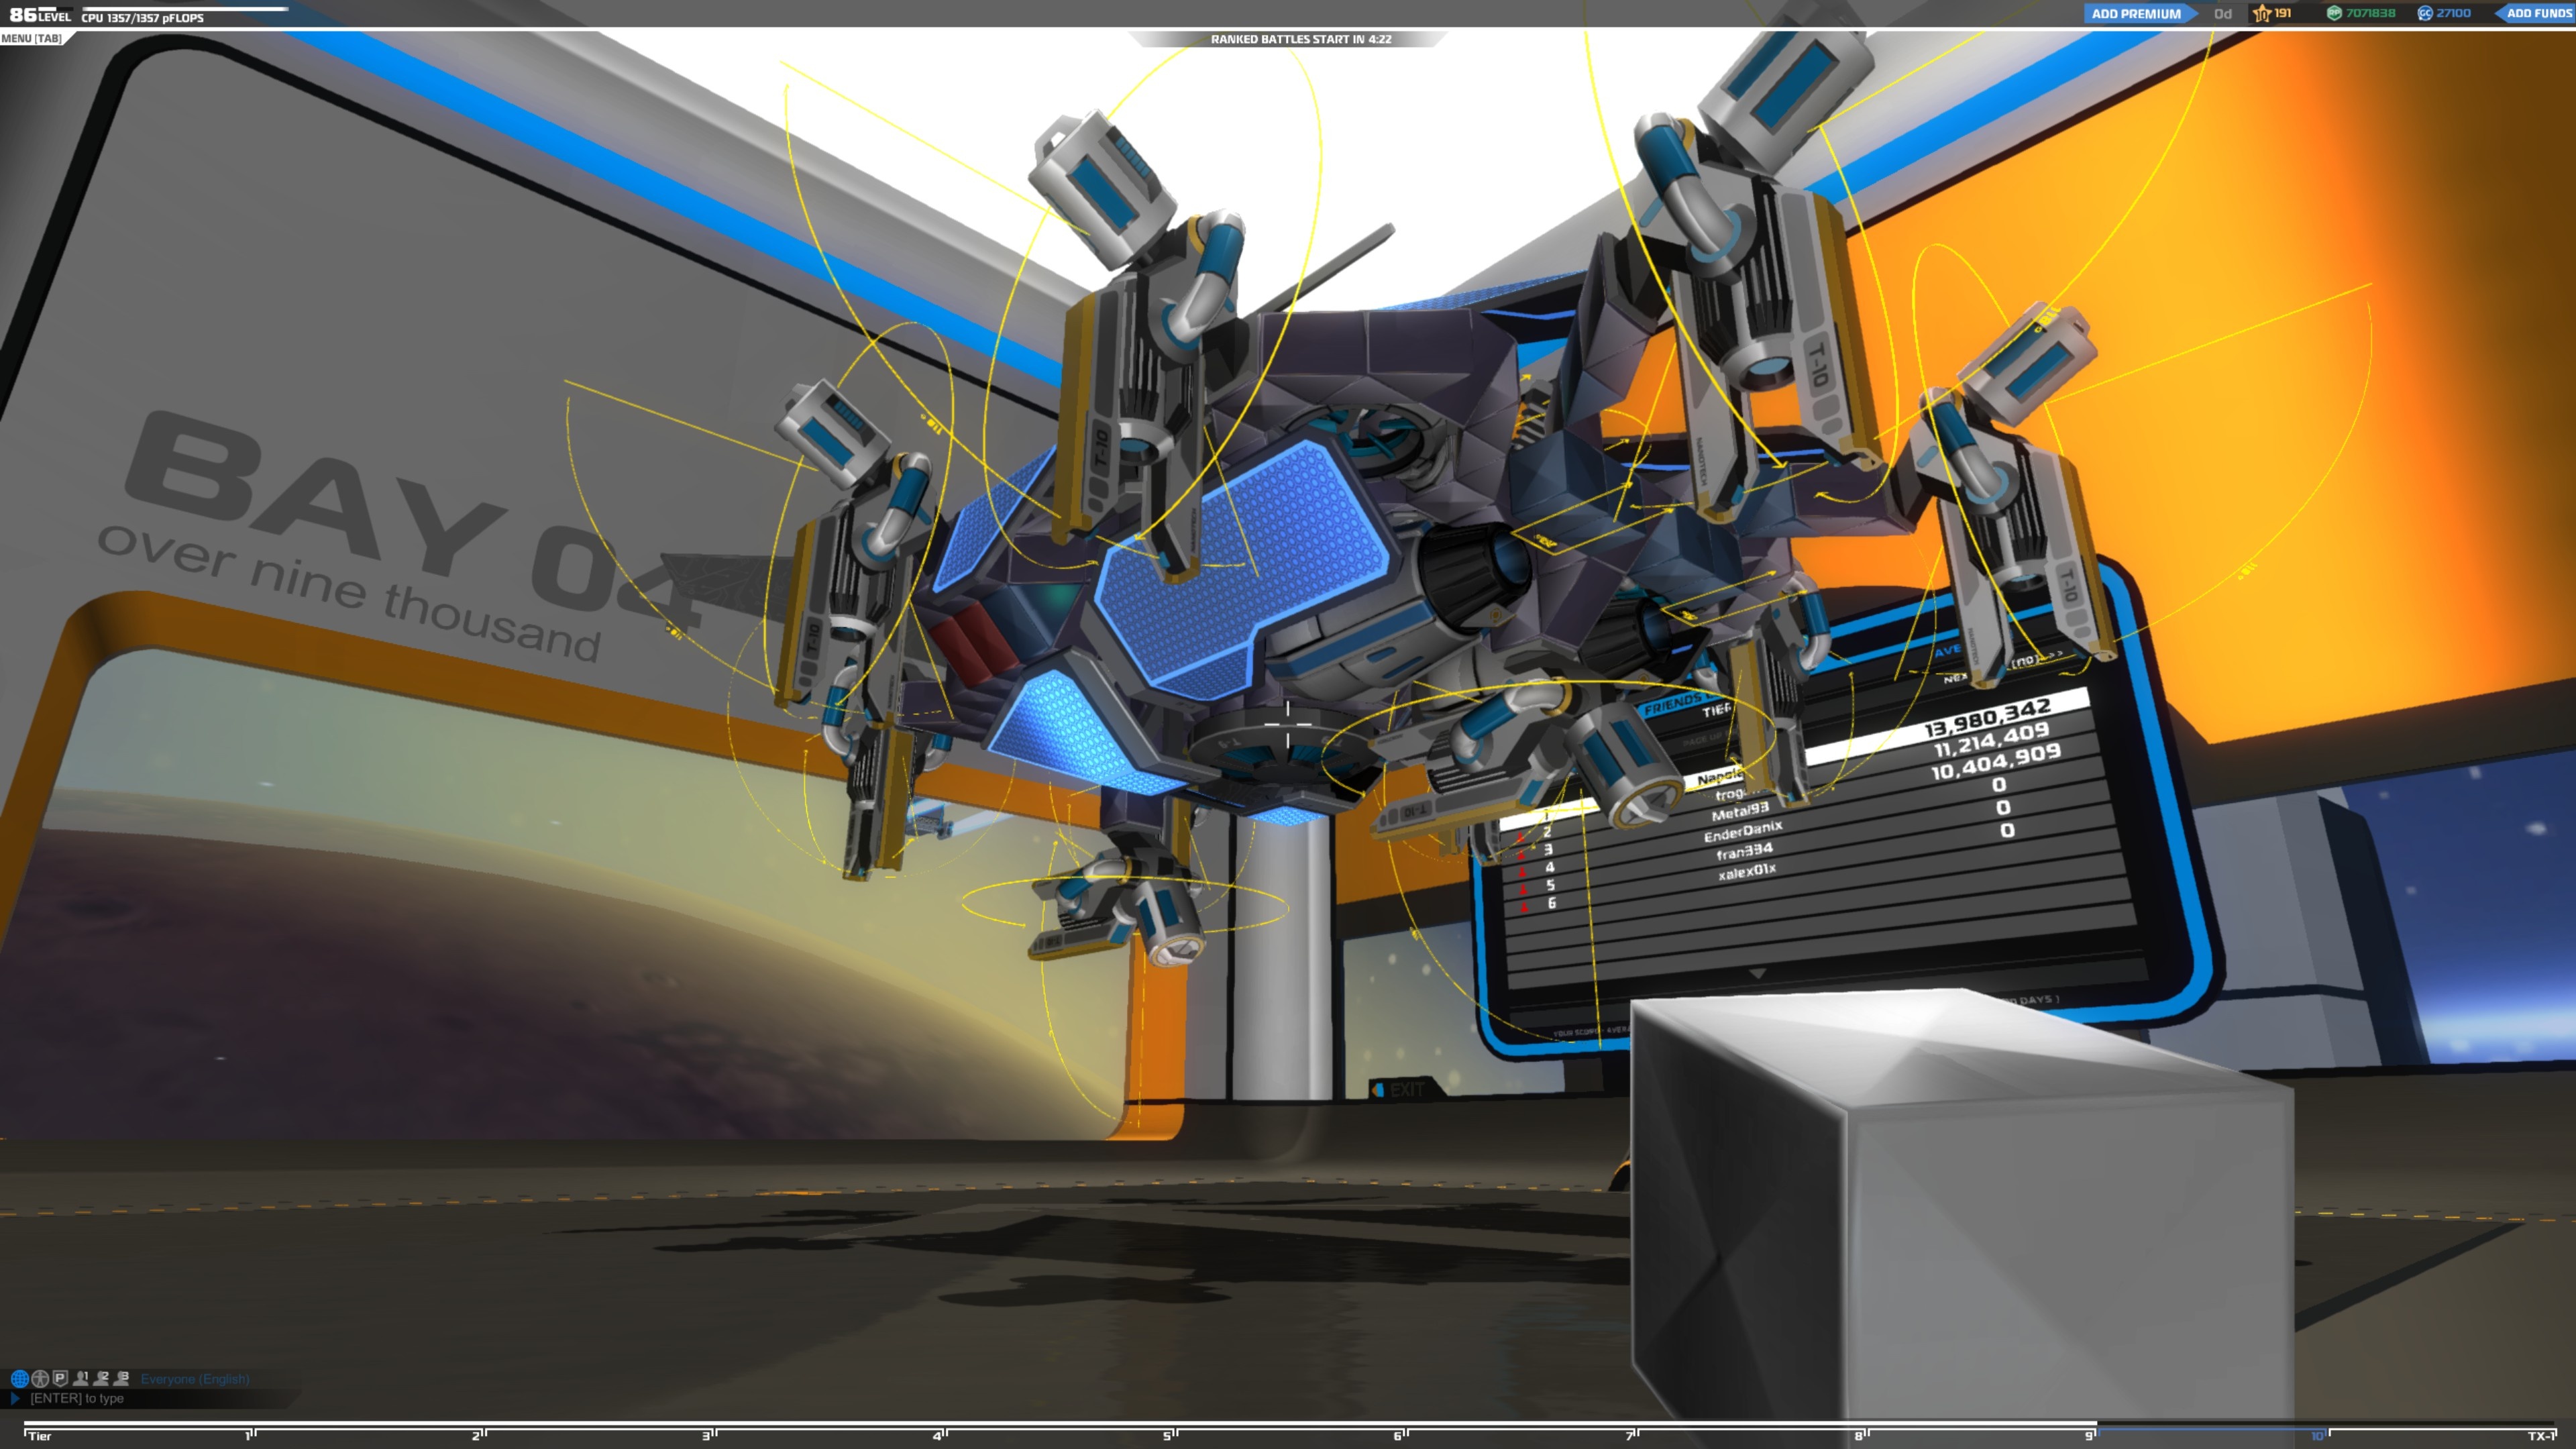Open the Everyone (English) channel selector
The height and width of the screenshot is (1449, 2576).
195,1379
